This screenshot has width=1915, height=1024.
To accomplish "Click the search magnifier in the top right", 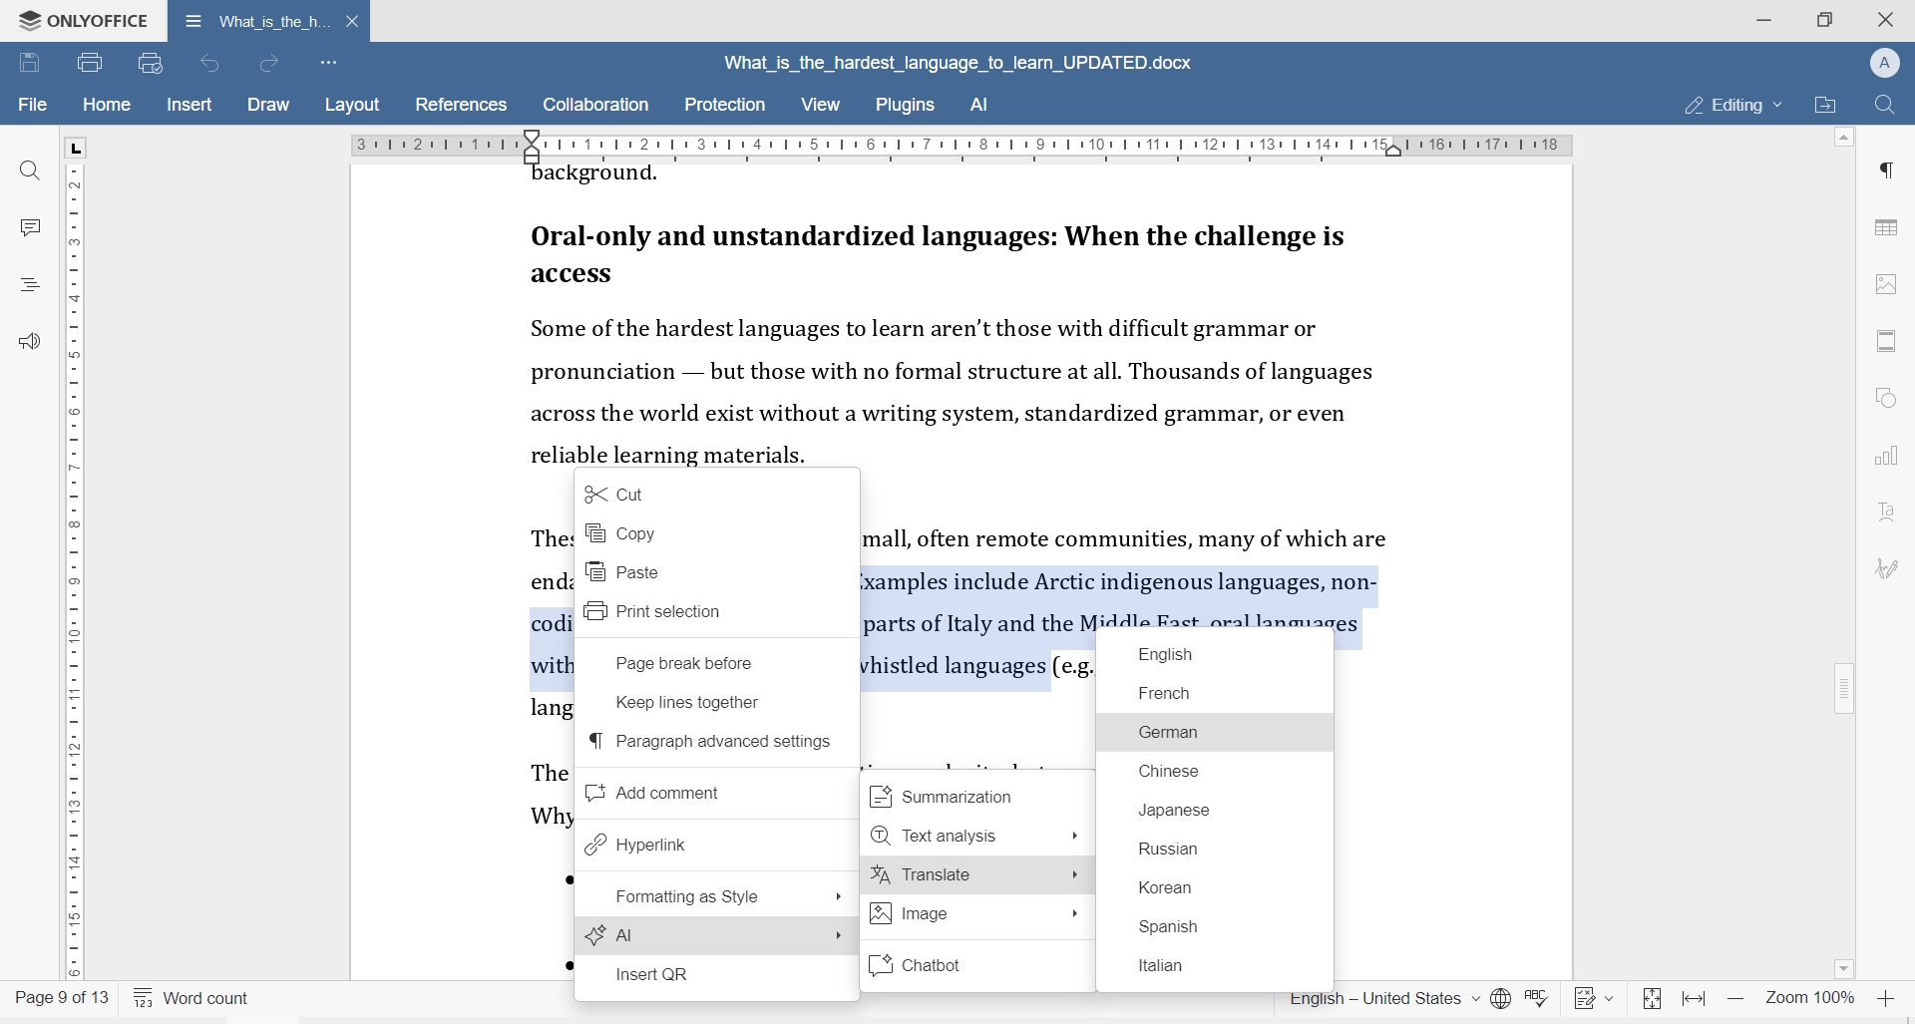I will pos(1885,105).
